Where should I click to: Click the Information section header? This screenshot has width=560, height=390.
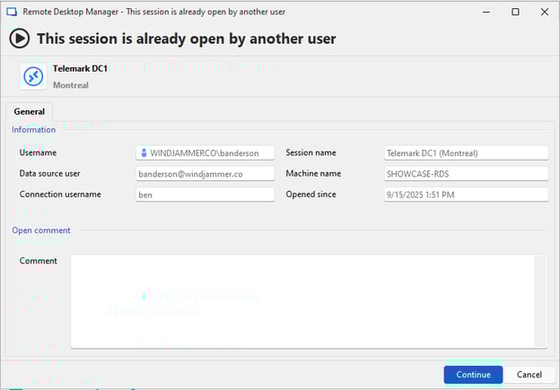(x=33, y=130)
